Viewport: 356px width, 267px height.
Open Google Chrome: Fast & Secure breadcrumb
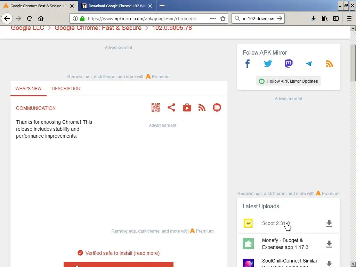coord(98,28)
